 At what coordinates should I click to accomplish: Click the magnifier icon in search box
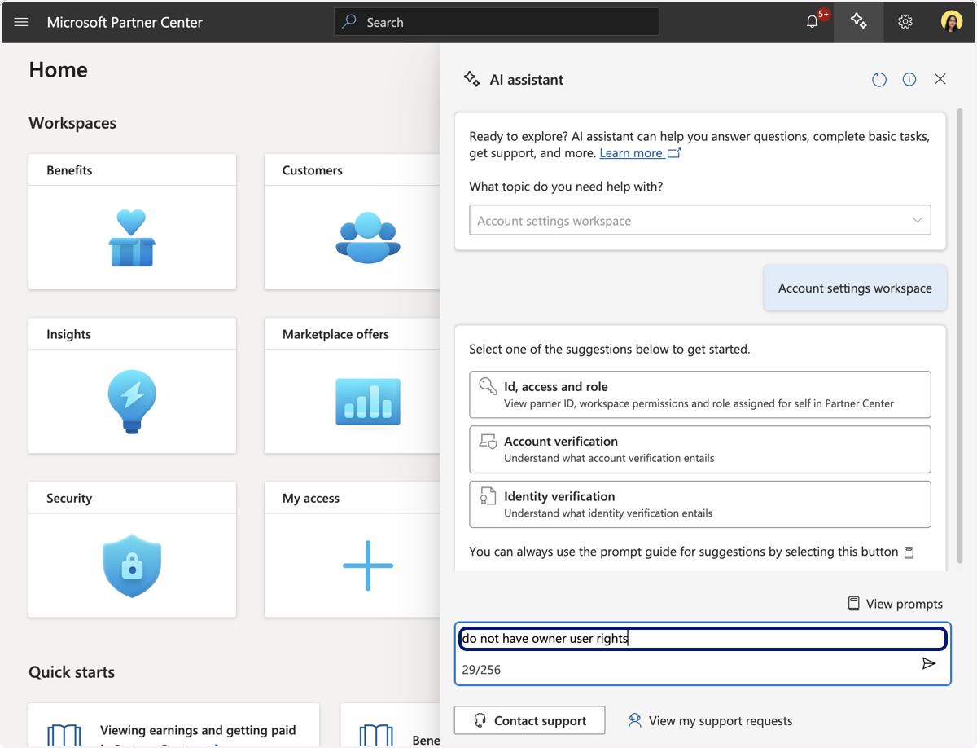(349, 22)
